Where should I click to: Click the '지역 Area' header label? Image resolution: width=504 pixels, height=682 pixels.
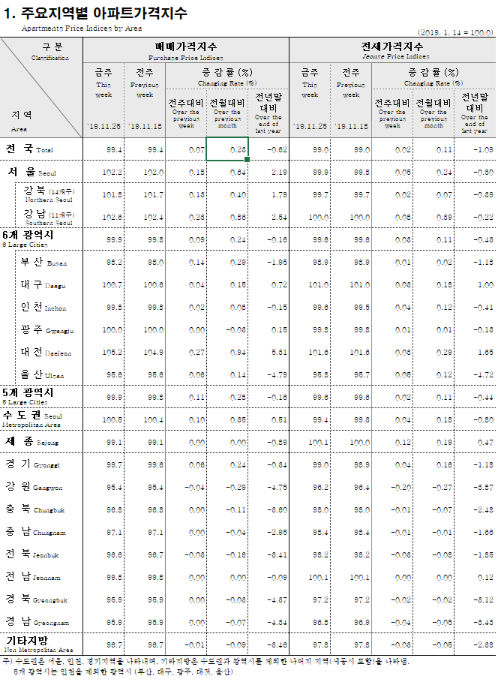coord(21,121)
